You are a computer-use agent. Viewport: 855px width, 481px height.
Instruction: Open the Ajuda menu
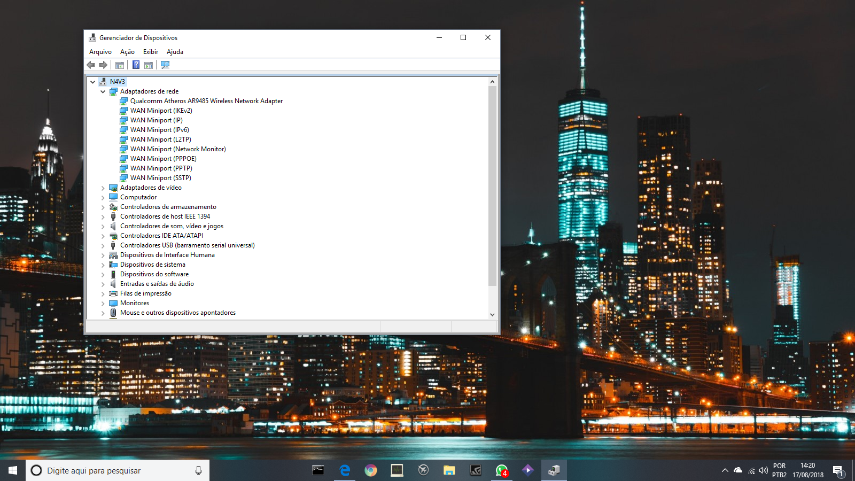coord(175,52)
